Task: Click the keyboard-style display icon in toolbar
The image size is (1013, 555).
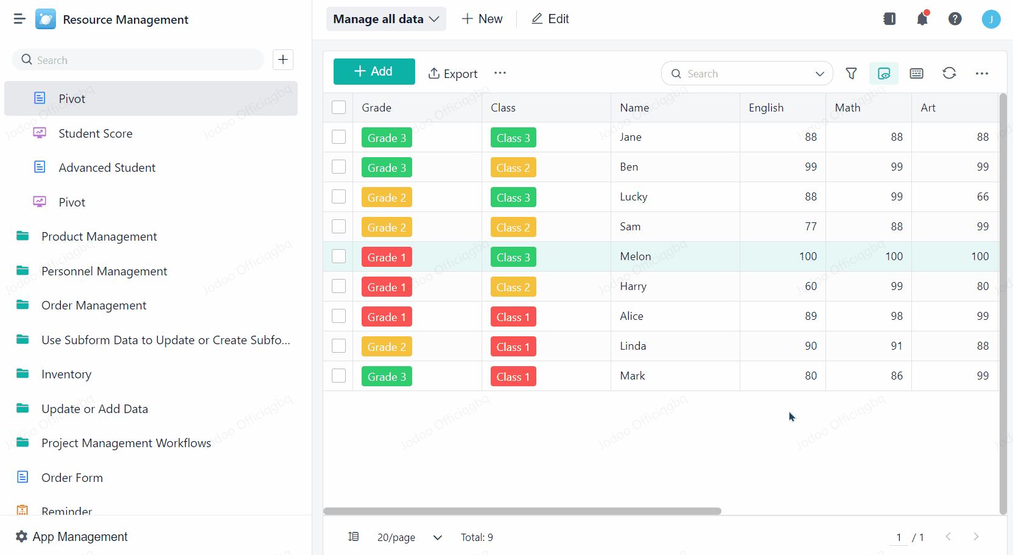Action: coord(916,74)
